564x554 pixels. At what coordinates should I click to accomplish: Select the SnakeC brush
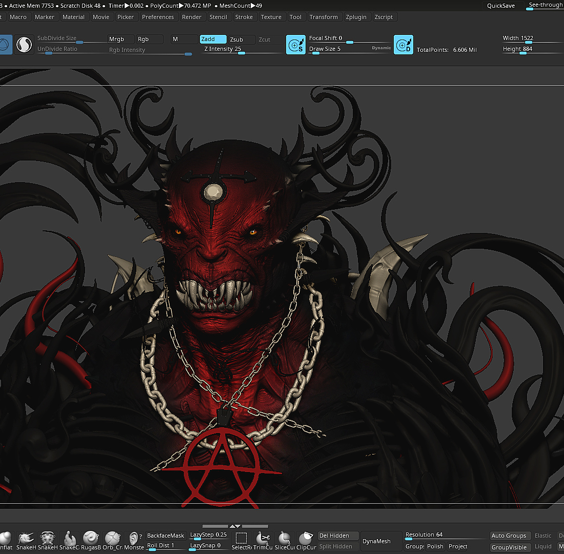click(69, 541)
